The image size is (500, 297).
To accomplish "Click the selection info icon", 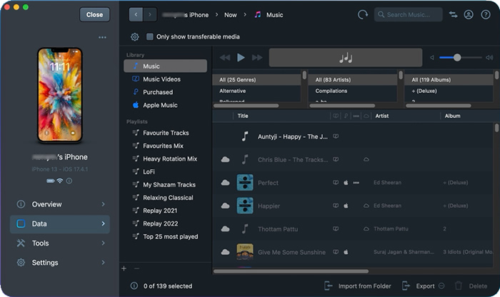I will point(134,286).
